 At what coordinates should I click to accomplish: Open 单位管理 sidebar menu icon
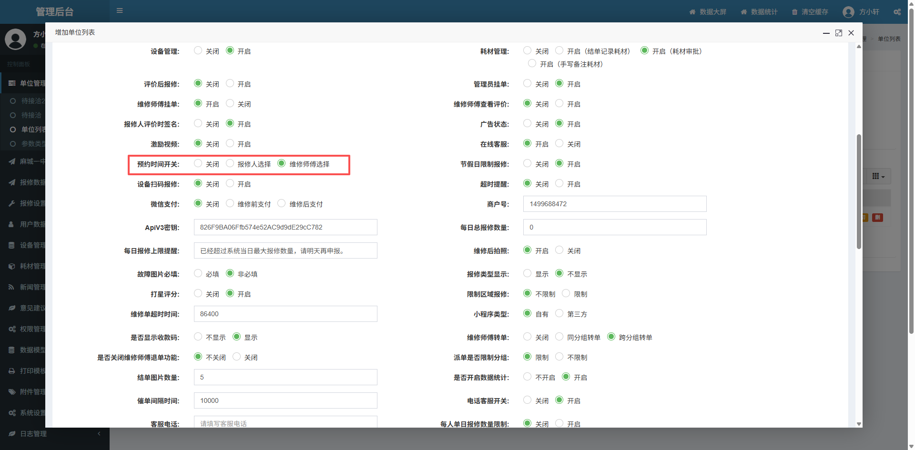pos(12,83)
